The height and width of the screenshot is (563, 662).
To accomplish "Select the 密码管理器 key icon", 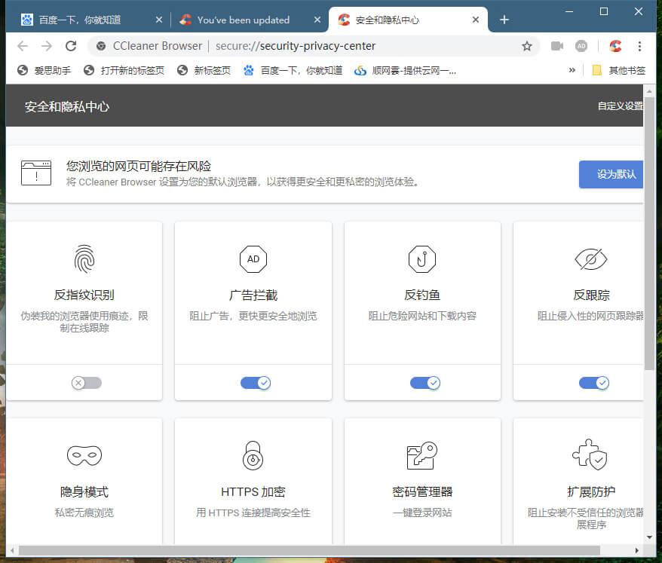I will point(422,455).
